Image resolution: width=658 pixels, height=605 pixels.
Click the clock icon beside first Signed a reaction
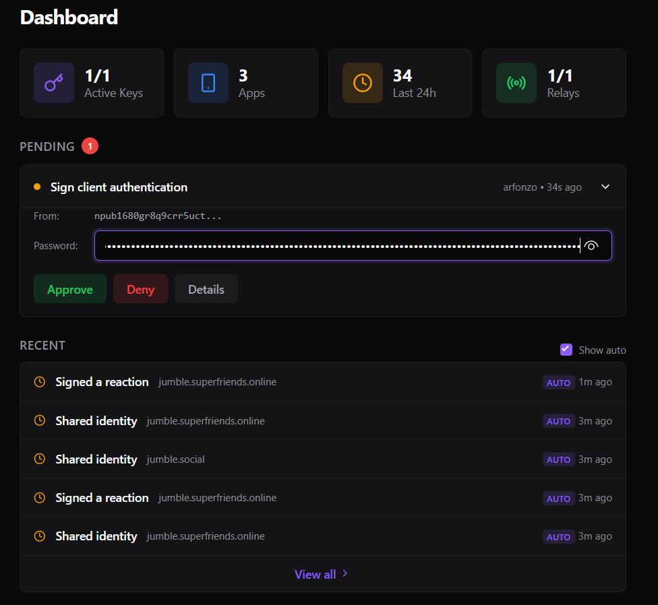click(x=40, y=382)
